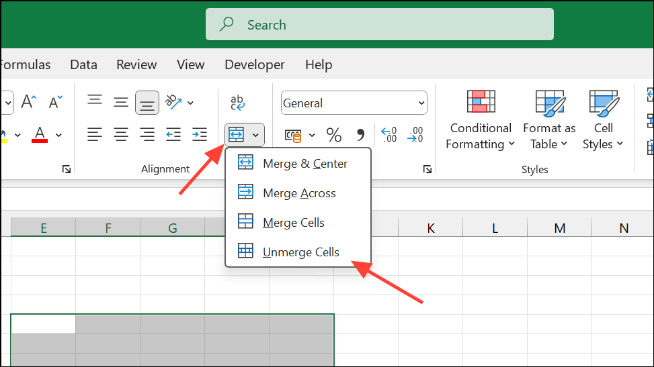Apply Comma Style number format
This screenshot has width=654, height=367.
tap(360, 135)
